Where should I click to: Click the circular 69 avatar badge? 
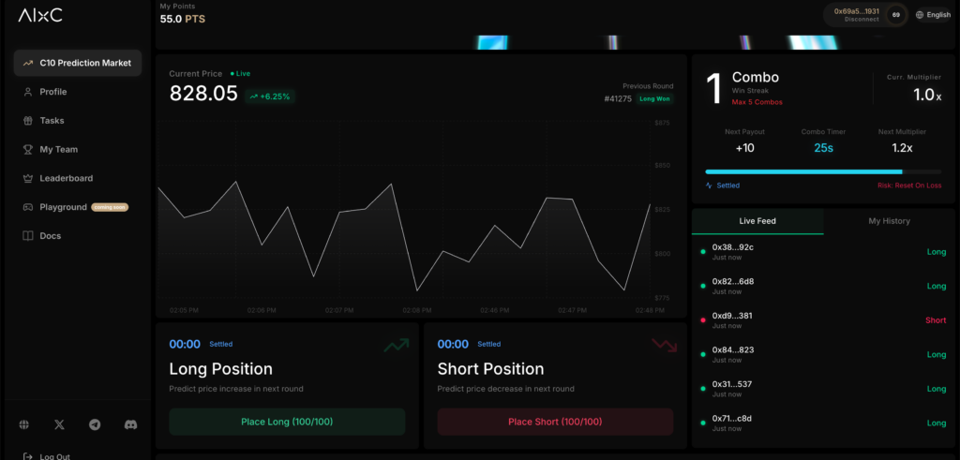896,15
